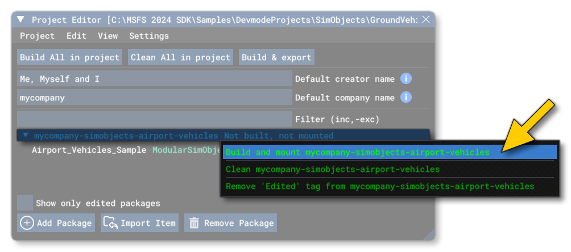The height and width of the screenshot is (252, 571).
Task: Click Build All in project
Action: click(69, 57)
